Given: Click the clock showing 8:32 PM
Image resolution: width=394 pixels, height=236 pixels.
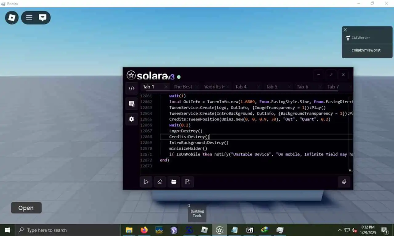Looking at the screenshot, I should (368, 230).
